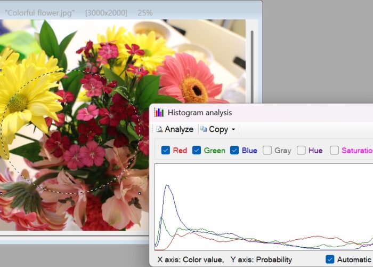Image resolution: width=373 pixels, height=267 pixels.
Task: Click the Copy button label
Action: pyautogui.click(x=218, y=129)
